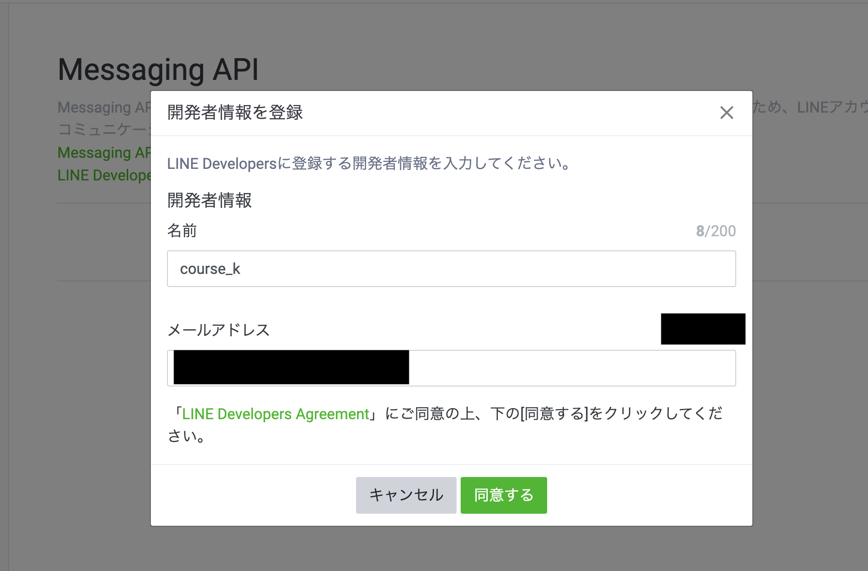Open the LINE Developers Agreement link
This screenshot has height=571, width=868.
tap(276, 414)
